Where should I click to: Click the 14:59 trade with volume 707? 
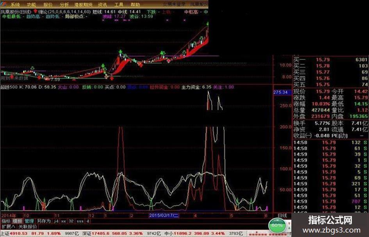(330, 201)
